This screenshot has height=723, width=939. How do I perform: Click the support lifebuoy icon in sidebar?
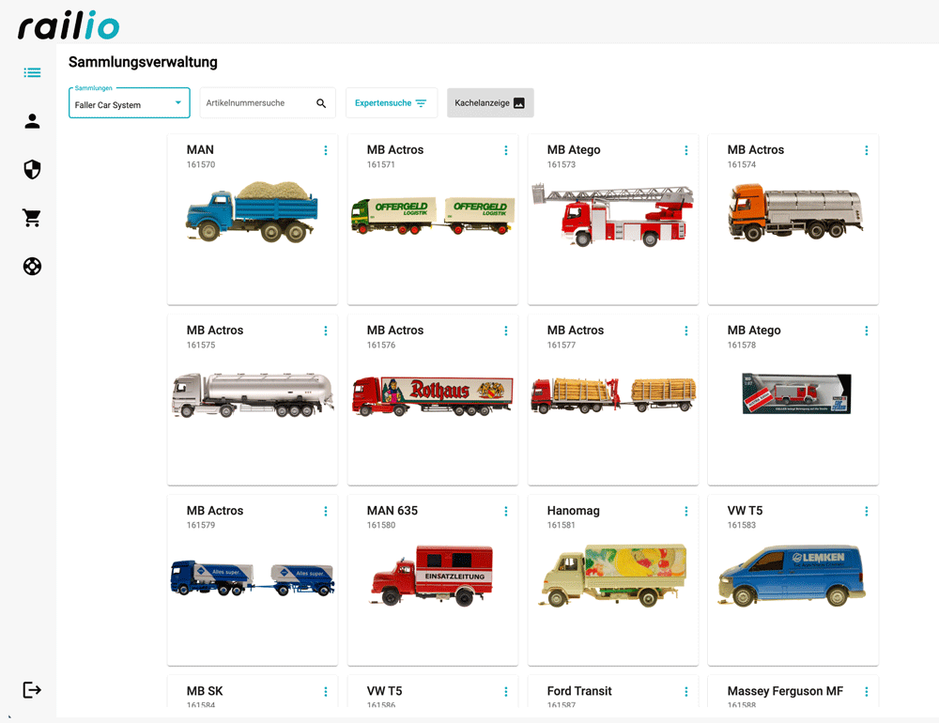click(32, 266)
